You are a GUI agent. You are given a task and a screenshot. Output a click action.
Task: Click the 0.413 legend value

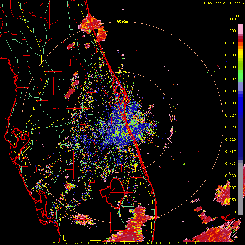click(231, 164)
